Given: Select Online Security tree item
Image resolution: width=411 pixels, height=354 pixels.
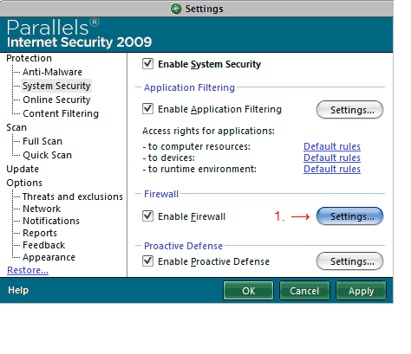Looking at the screenshot, I should 56,100.
